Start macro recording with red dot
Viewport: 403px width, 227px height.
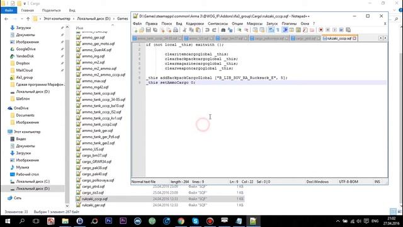[x=321, y=30]
